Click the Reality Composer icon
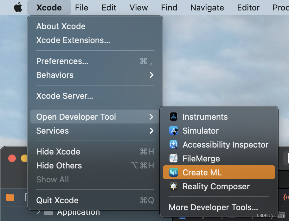 [173, 186]
